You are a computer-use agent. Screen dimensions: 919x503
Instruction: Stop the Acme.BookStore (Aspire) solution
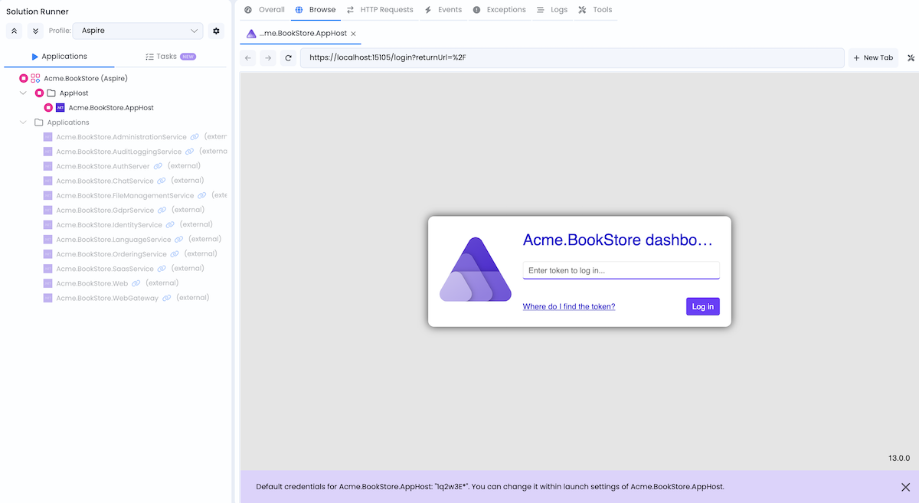pos(24,77)
